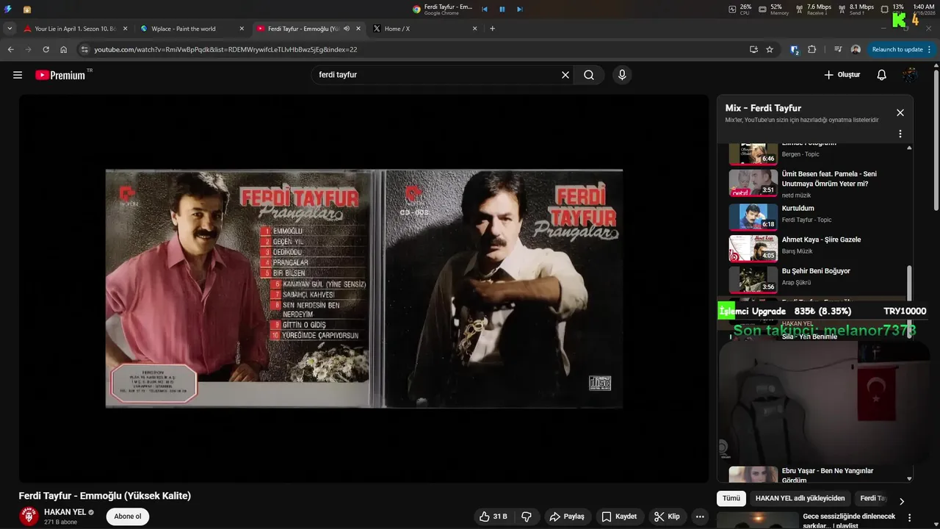Open the Memory usage monitor widget
Viewport: 940px width, 529px height.
(x=773, y=9)
